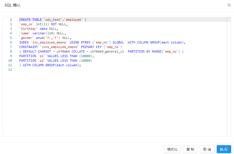This screenshot has width=234, height=154.
Task: Click utf8mb4_general_ci collation text
Action: 107,51
